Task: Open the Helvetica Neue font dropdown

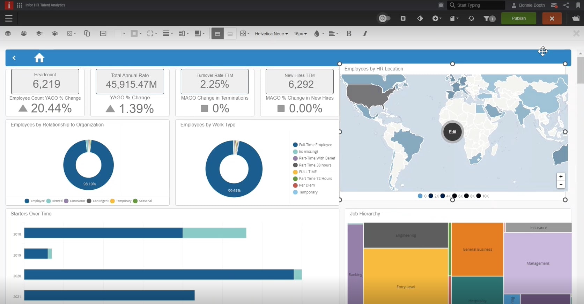Action: 271,34
